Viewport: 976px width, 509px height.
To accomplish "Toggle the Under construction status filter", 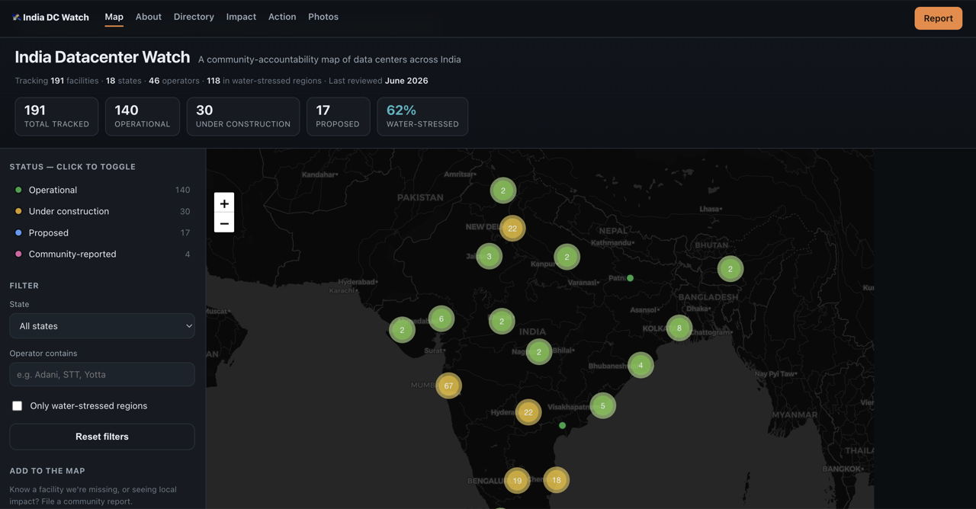I will coord(102,211).
